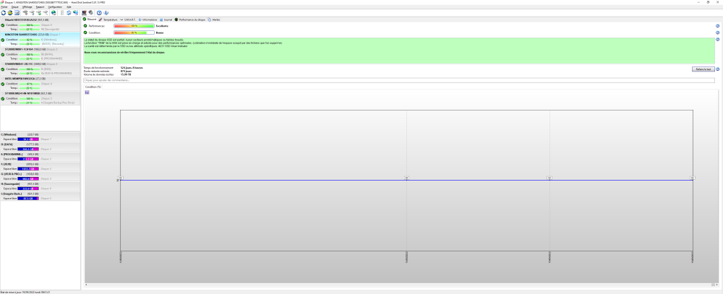This screenshot has height=294, width=723.
Task: Open the Fichier menu
Action: point(4,7)
